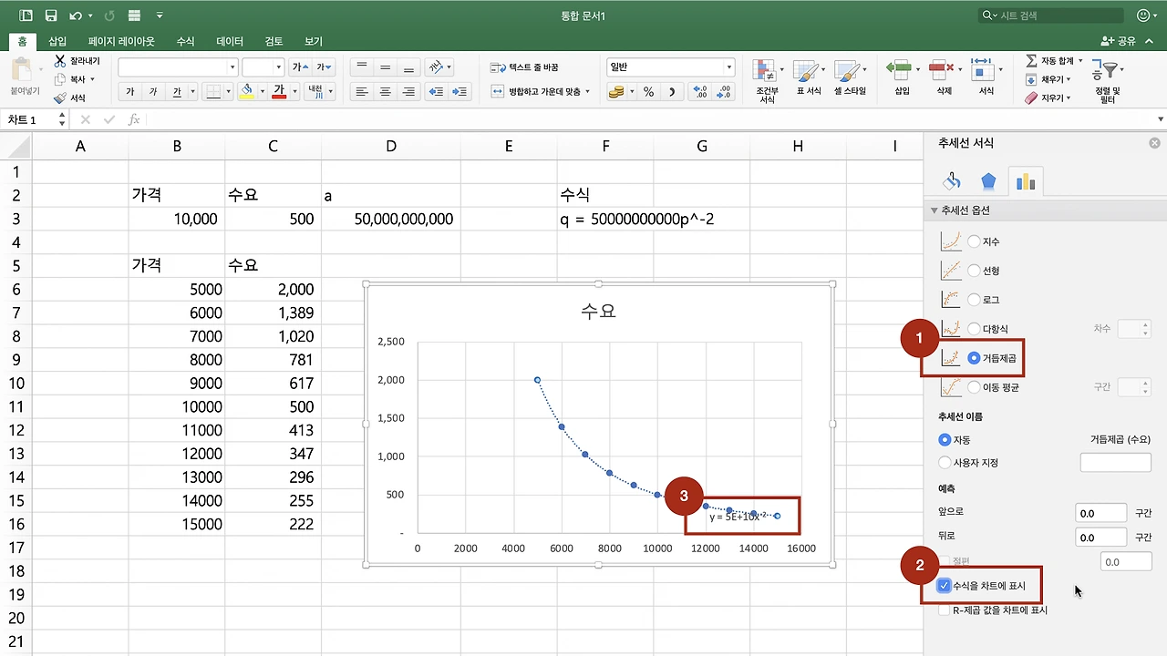
Task: Click the Name Box showing 차트 1
Action: tap(30, 119)
